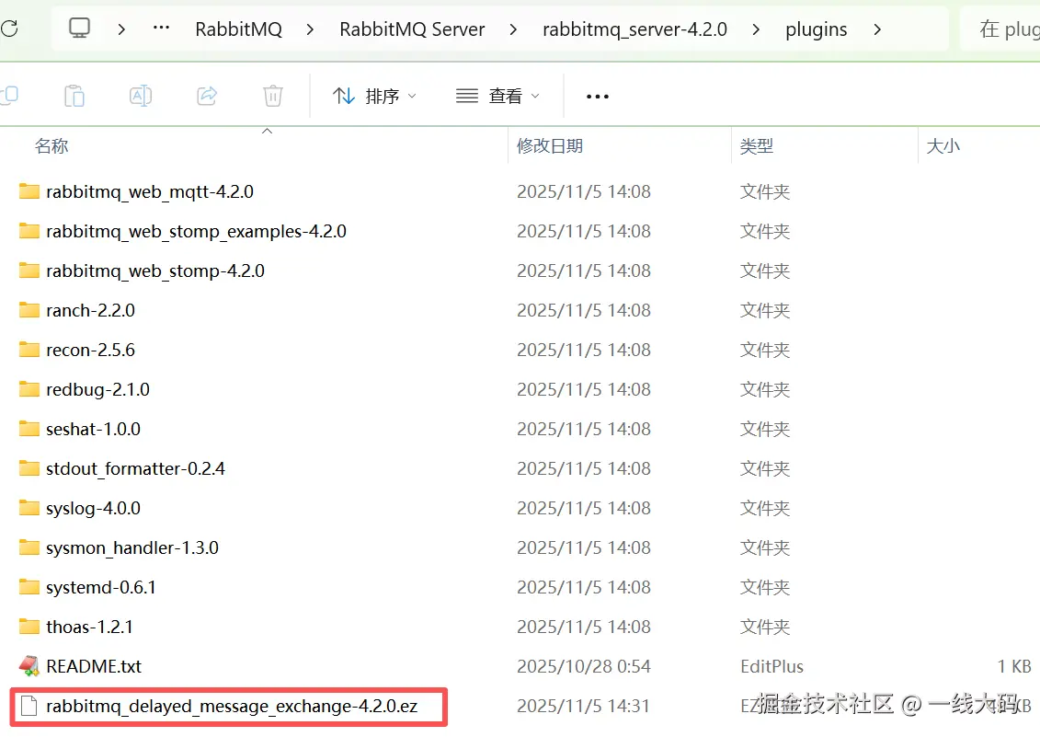The width and height of the screenshot is (1040, 737).
Task: Select sysmon_handler-1.3.0 folder name
Action: pyautogui.click(x=132, y=547)
